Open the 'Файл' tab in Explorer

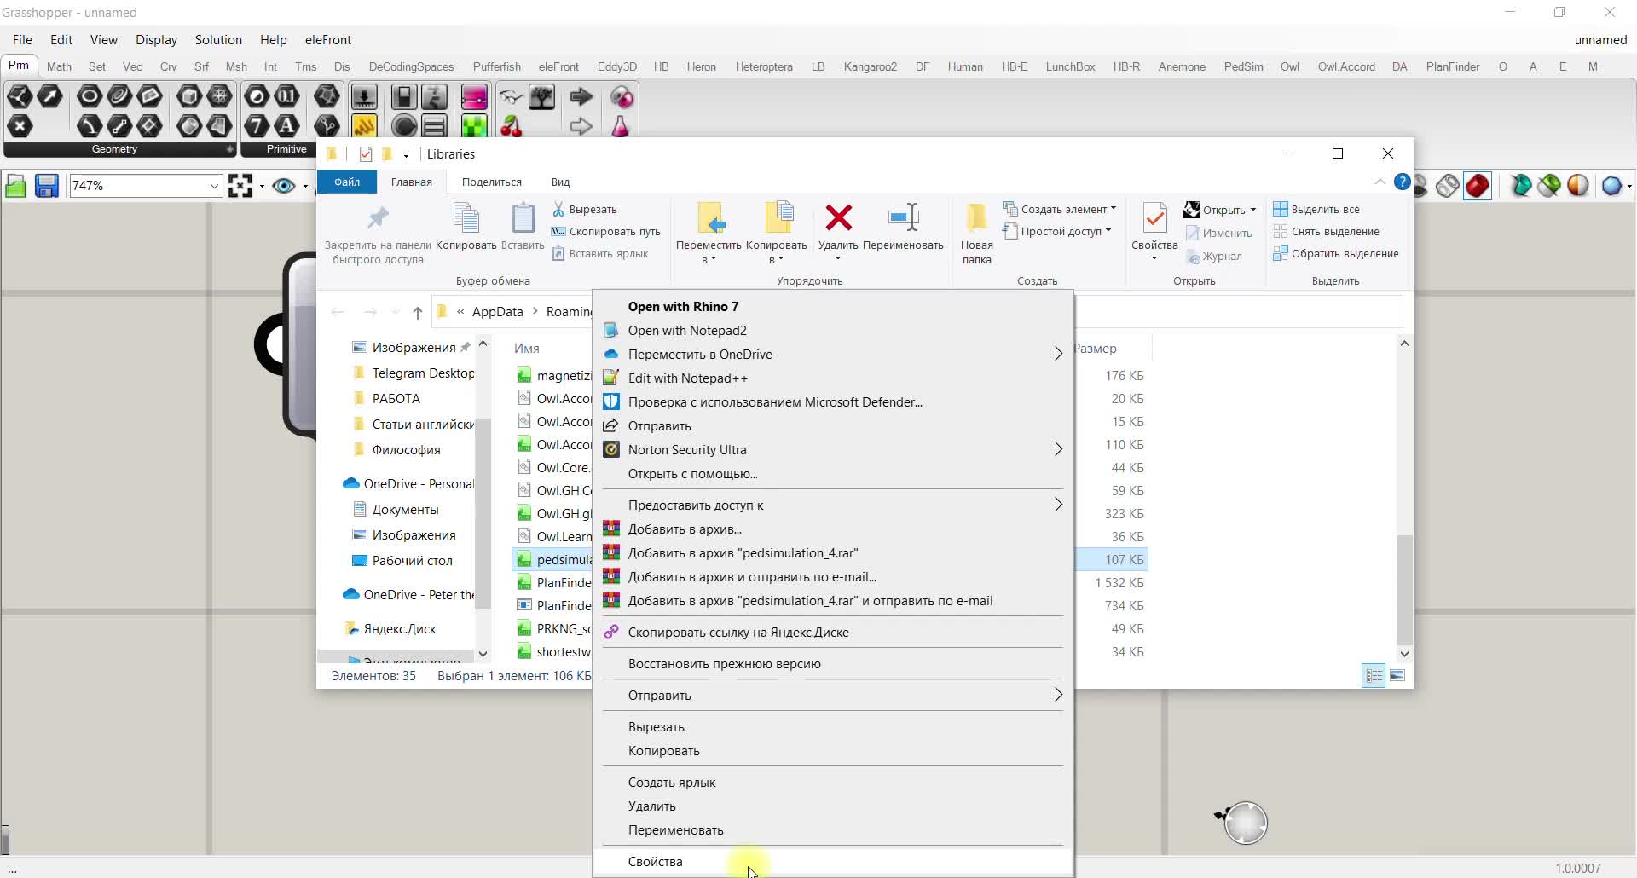coord(347,182)
